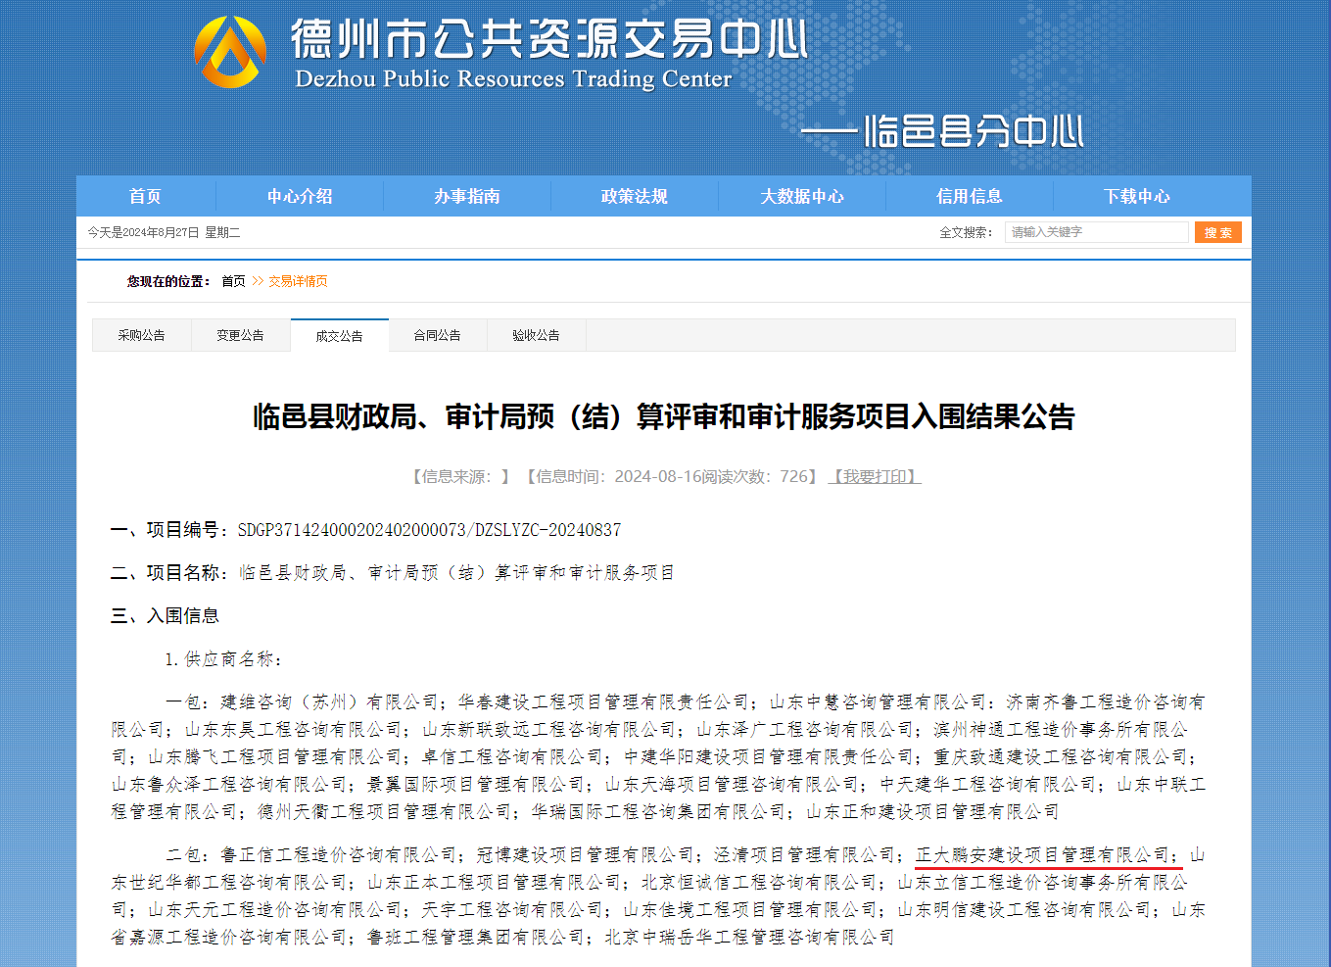Click the 首页 breadcrumb link
This screenshot has height=967, width=1331.
233,281
